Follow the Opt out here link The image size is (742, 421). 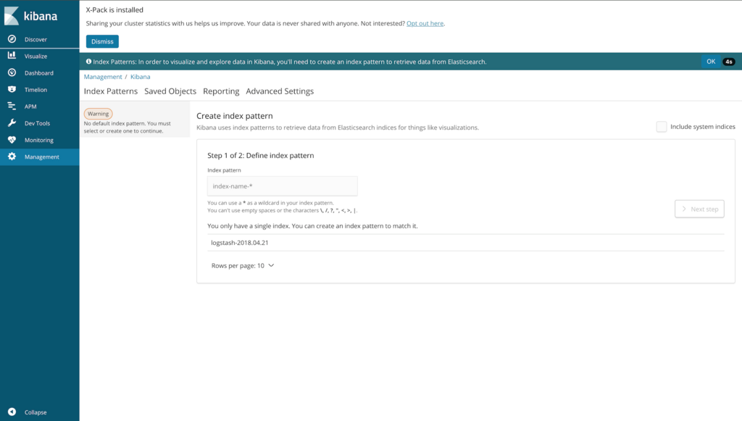[425, 23]
